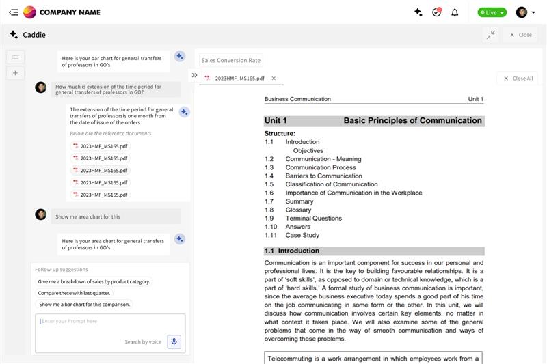The height and width of the screenshot is (364, 547).
Task: Click the microphone voice search button
Action: [x=174, y=341]
